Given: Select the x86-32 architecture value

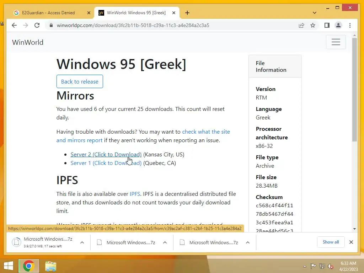Looking at the screenshot, I should (x=264, y=146).
